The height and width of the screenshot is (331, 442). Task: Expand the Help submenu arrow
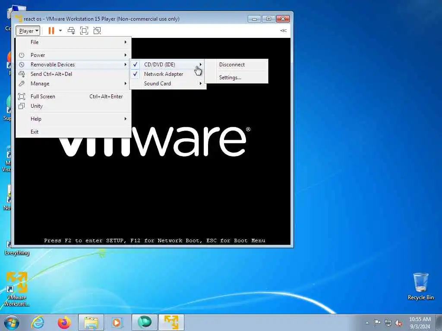126,119
